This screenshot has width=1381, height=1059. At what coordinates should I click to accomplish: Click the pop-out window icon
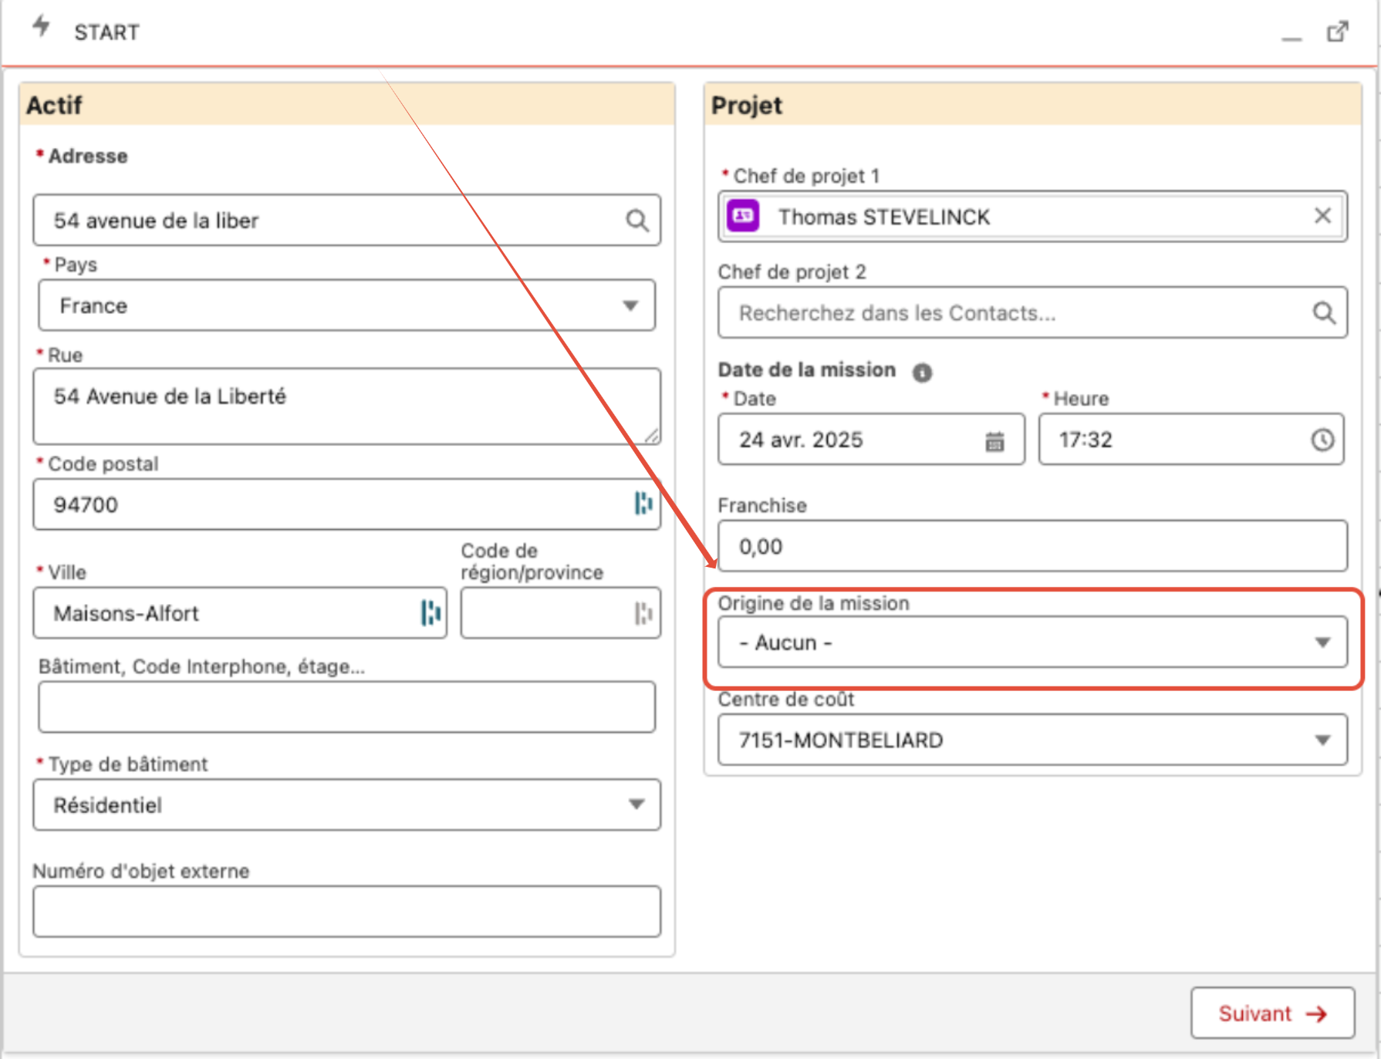tap(1338, 32)
